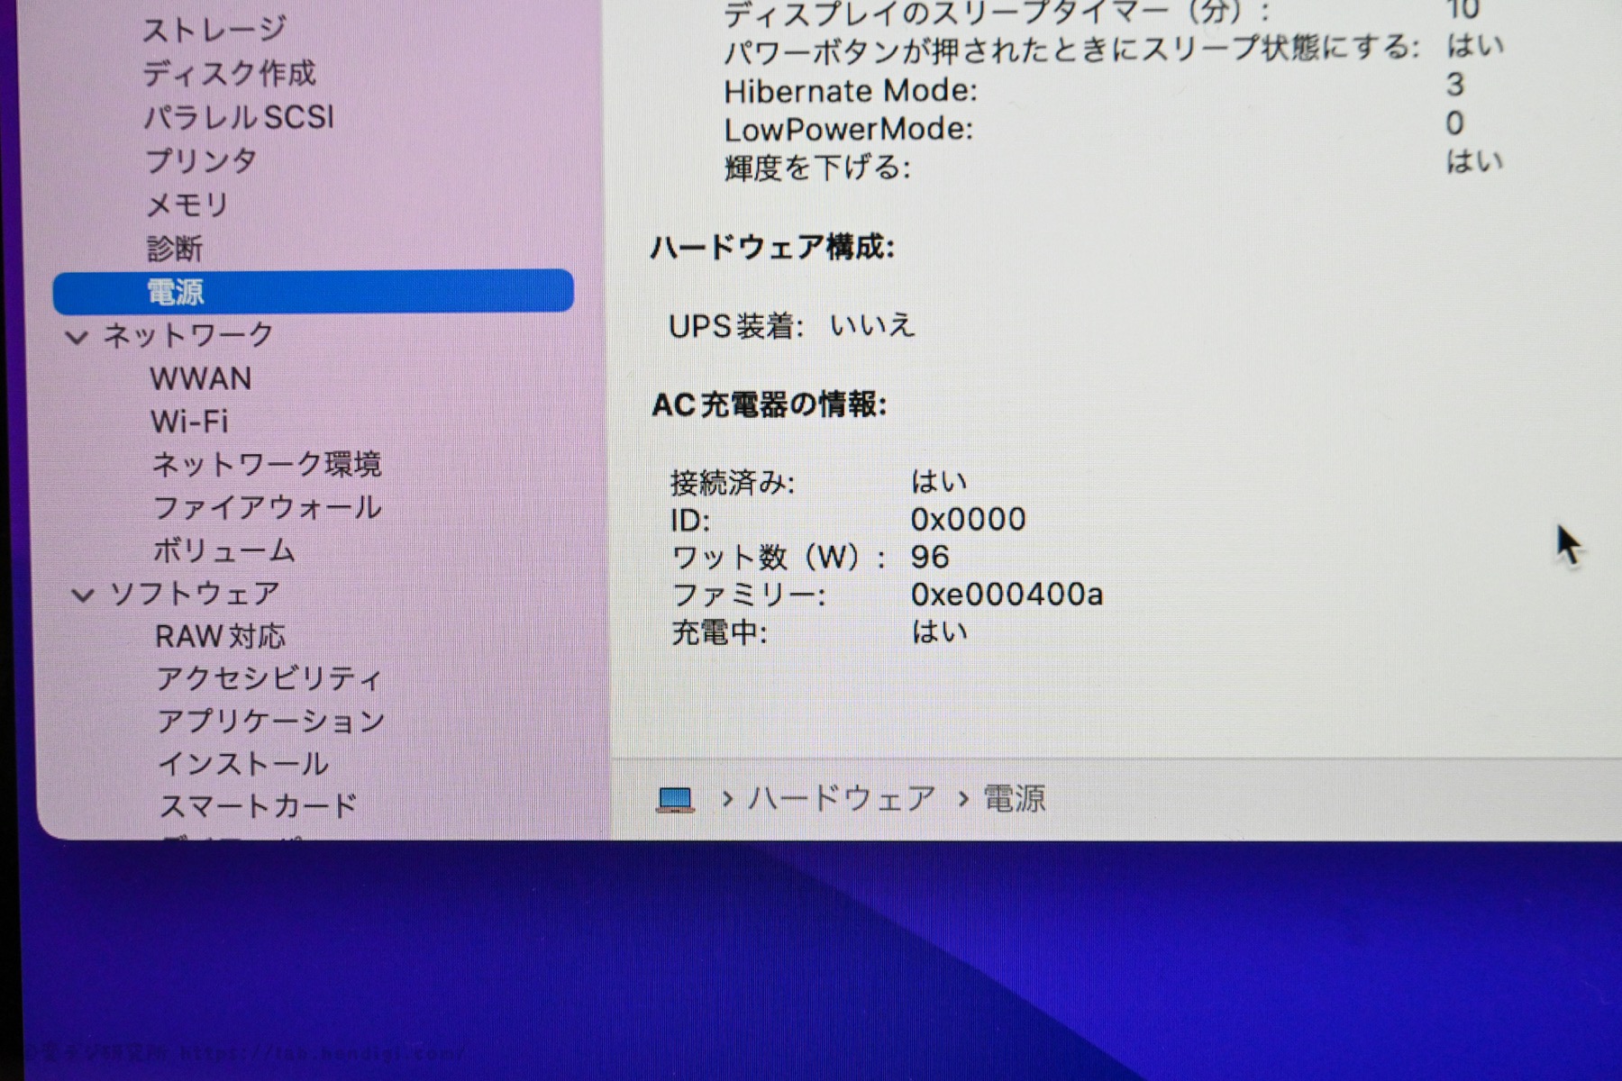Open the ソフトウェア category label
The width and height of the screenshot is (1622, 1081).
195,595
